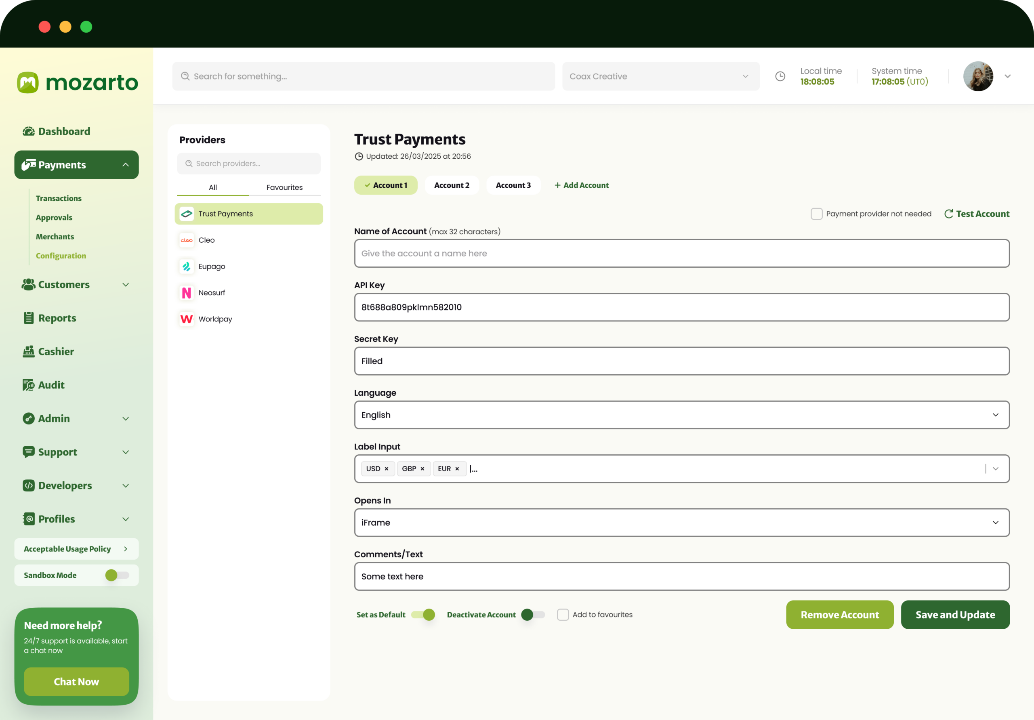Click the user avatar photo
Image resolution: width=1034 pixels, height=720 pixels.
point(978,76)
